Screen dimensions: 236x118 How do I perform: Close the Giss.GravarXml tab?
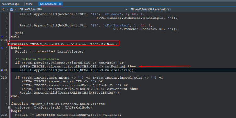tap(60, 4)
